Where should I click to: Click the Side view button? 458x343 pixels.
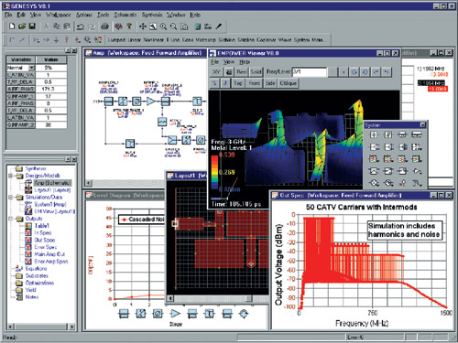(270, 83)
